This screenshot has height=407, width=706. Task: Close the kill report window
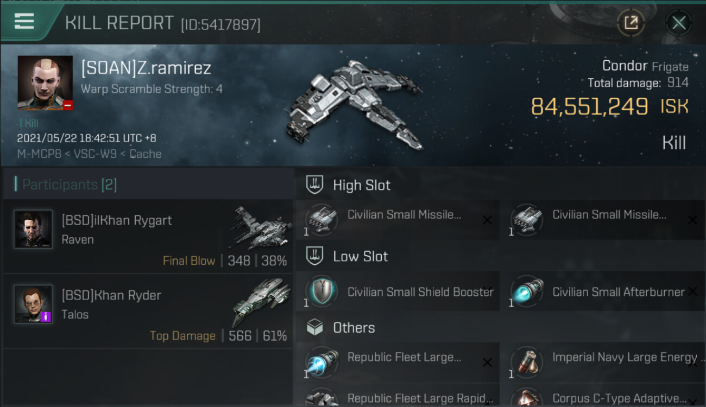(678, 23)
